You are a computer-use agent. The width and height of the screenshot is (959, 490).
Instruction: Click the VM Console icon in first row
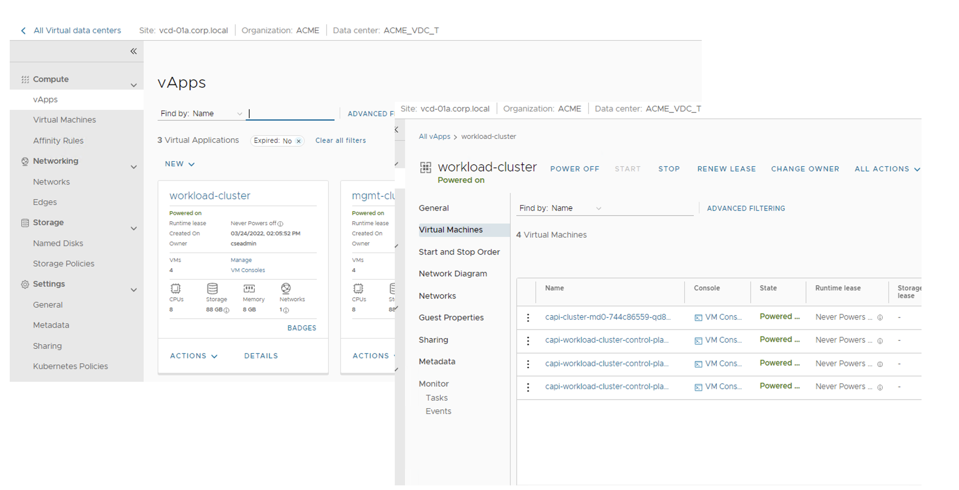698,318
